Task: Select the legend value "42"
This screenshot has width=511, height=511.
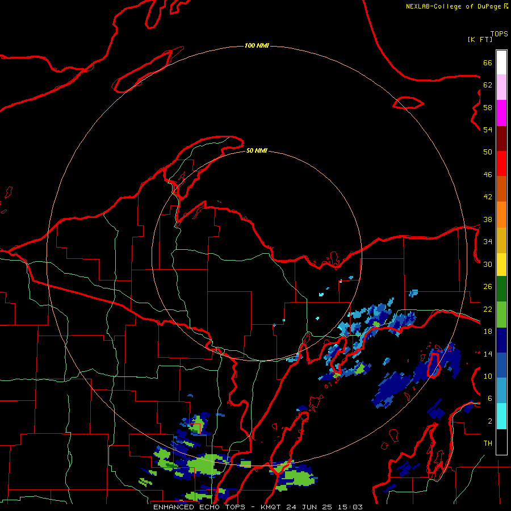Action: (x=488, y=197)
